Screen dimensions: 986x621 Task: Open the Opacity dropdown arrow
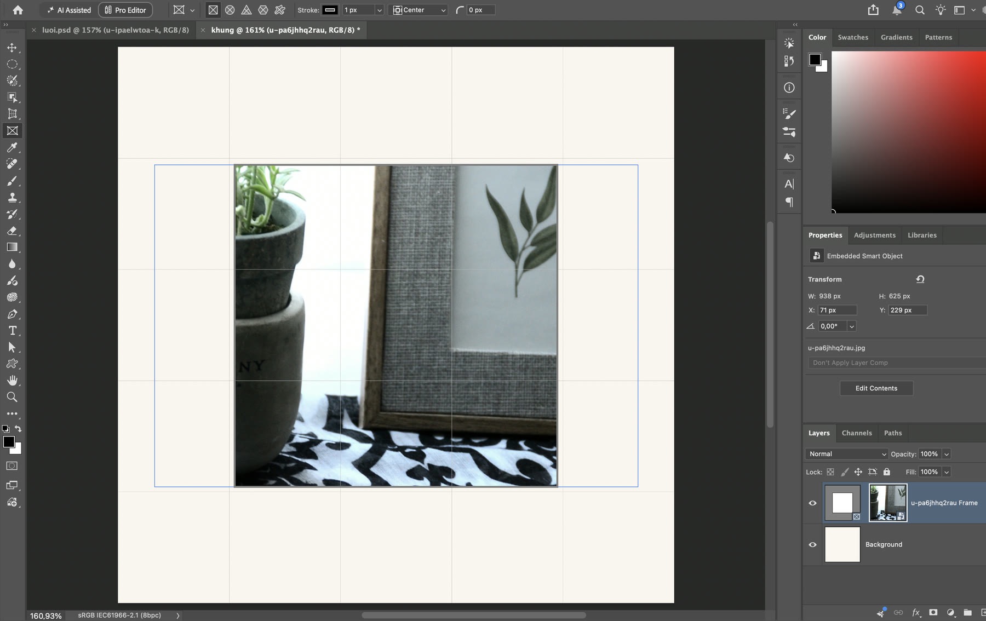tap(946, 454)
